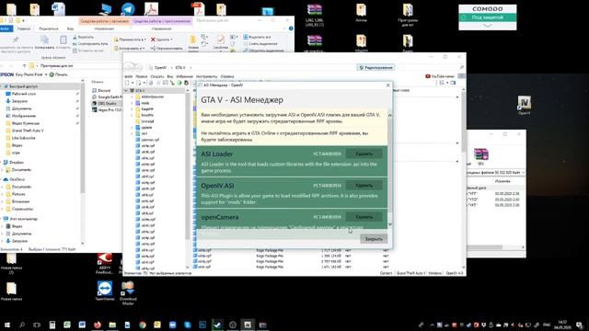Open the Справка menu in OpenIV
The height and width of the screenshot is (331, 589).
pyautogui.click(x=227, y=76)
